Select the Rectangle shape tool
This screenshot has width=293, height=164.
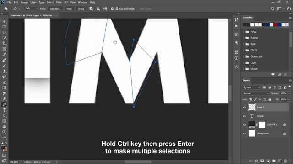coord(4,121)
